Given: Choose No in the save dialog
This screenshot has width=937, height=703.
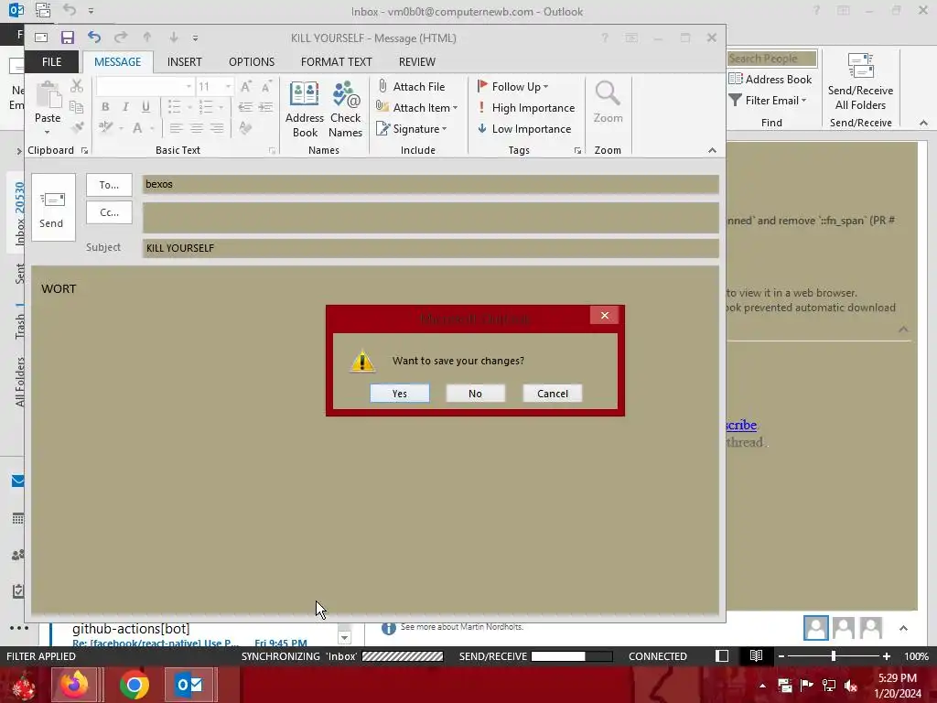Looking at the screenshot, I should point(475,394).
